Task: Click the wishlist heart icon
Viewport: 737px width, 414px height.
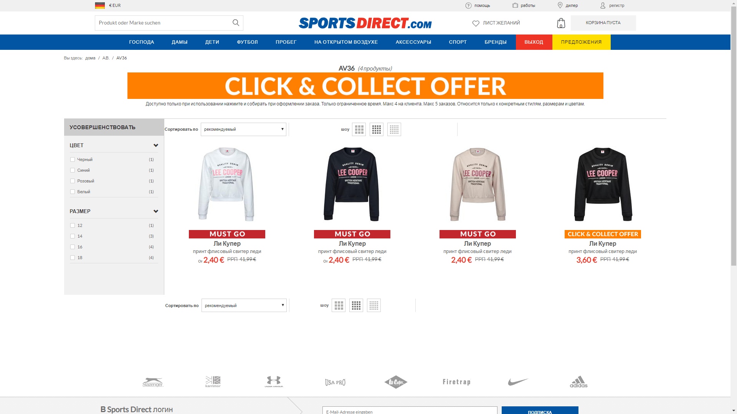Action: click(x=476, y=23)
